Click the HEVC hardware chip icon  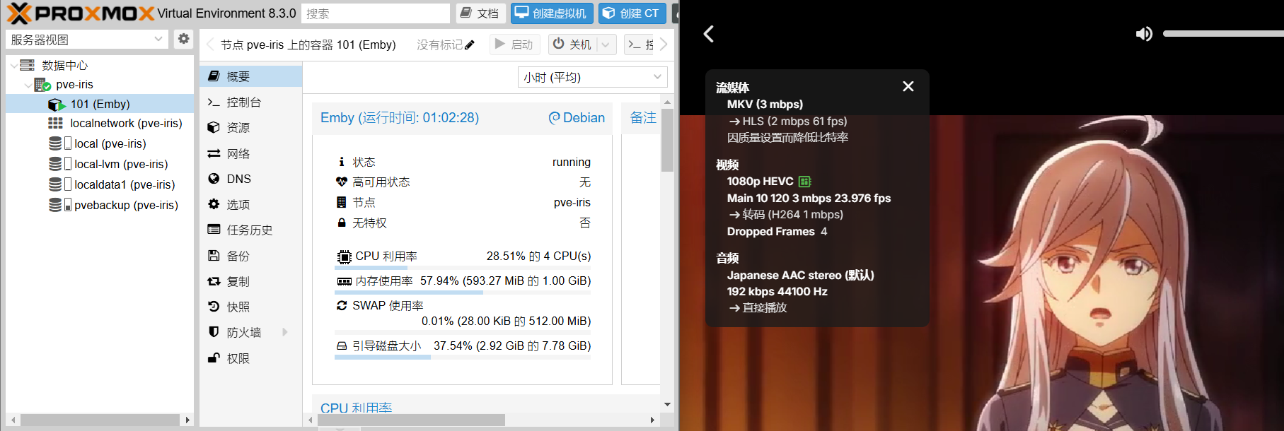tap(805, 182)
